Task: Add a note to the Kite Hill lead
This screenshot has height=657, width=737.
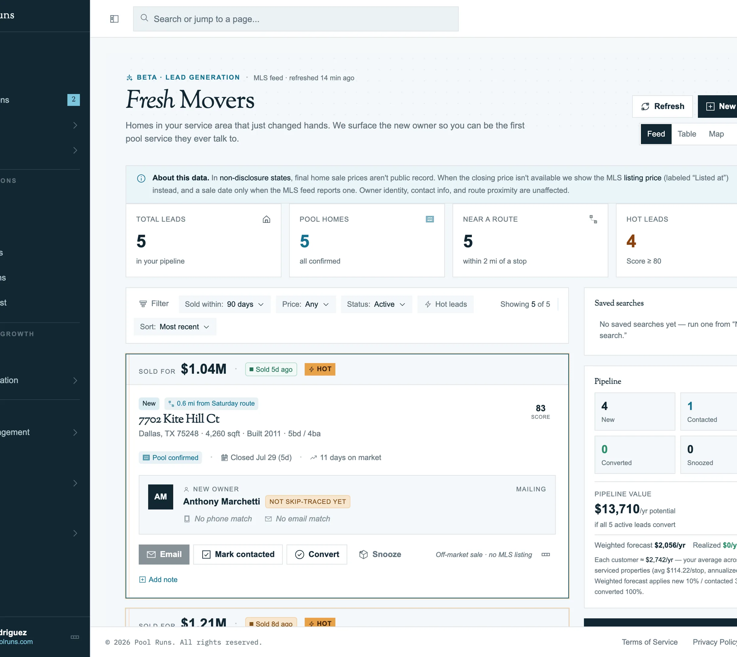Action: pos(158,579)
